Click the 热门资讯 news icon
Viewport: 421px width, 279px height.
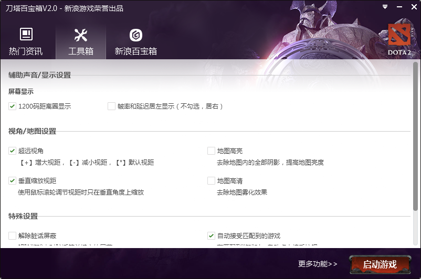click(x=26, y=35)
